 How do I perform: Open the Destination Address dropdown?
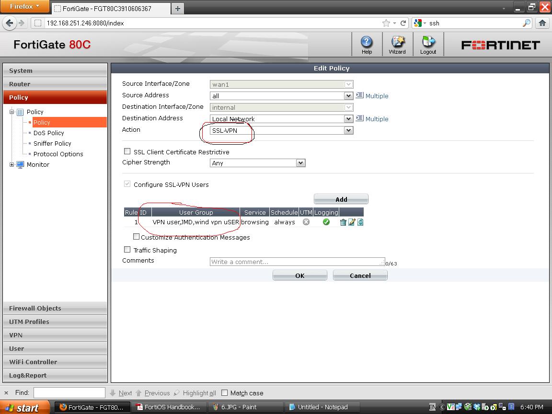click(x=281, y=119)
